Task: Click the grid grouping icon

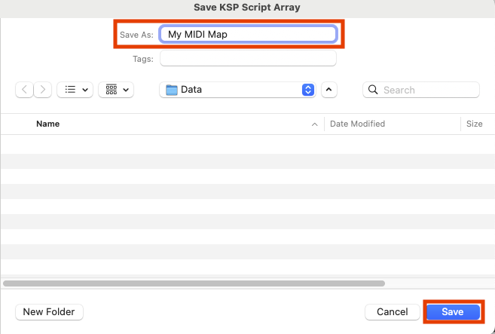Action: 111,90
